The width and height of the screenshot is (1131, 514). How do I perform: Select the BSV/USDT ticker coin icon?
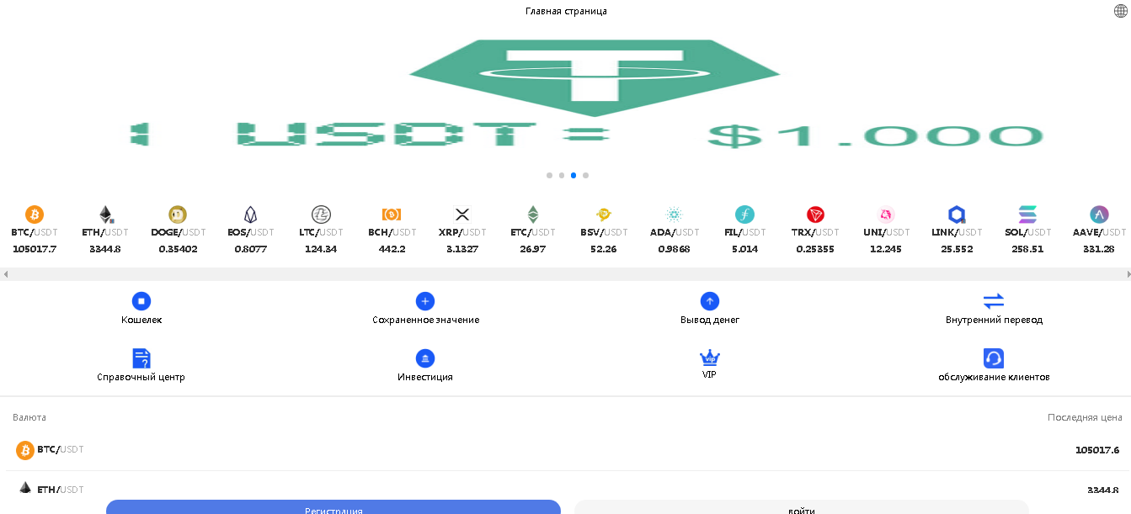pyautogui.click(x=604, y=215)
